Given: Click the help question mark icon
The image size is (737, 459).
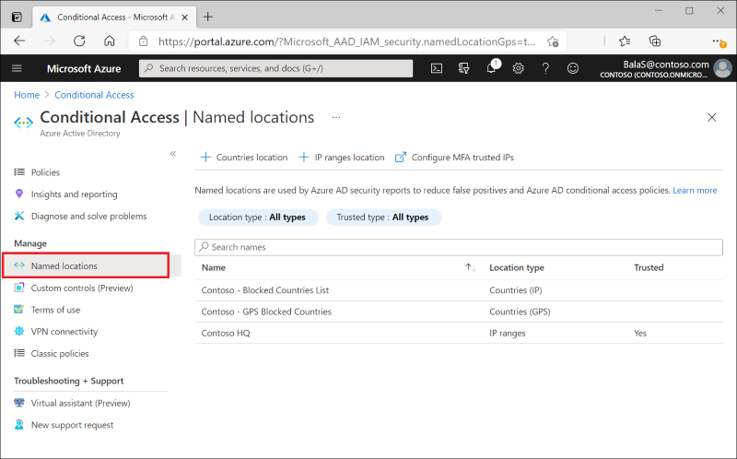Looking at the screenshot, I should [x=545, y=68].
